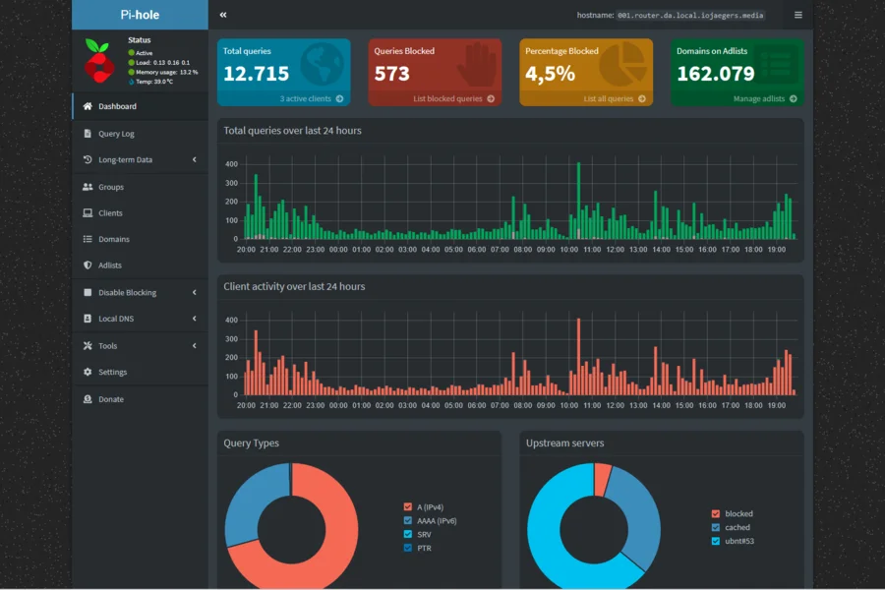Uncheck the A (IPv4) legend checkbox
The image size is (885, 590).
click(408, 506)
